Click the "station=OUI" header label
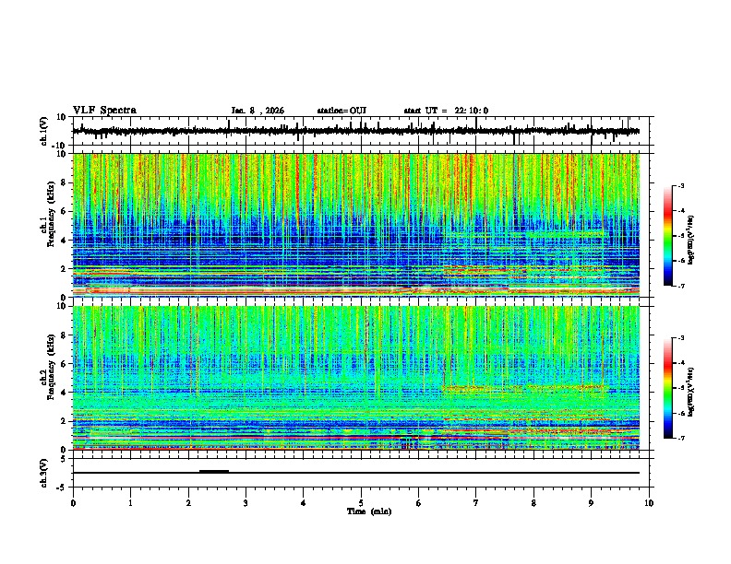 [x=342, y=111]
